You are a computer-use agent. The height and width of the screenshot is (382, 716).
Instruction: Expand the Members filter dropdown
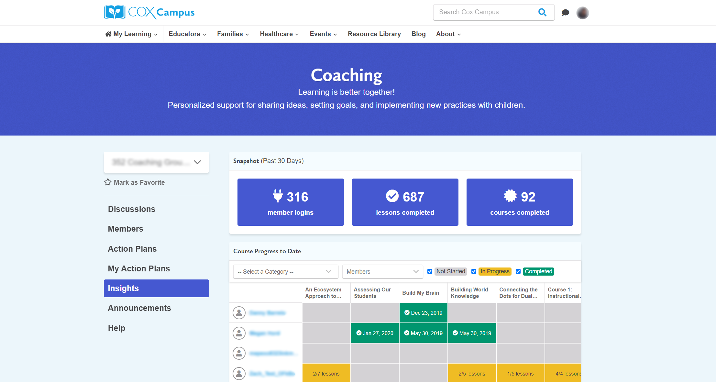pos(381,271)
